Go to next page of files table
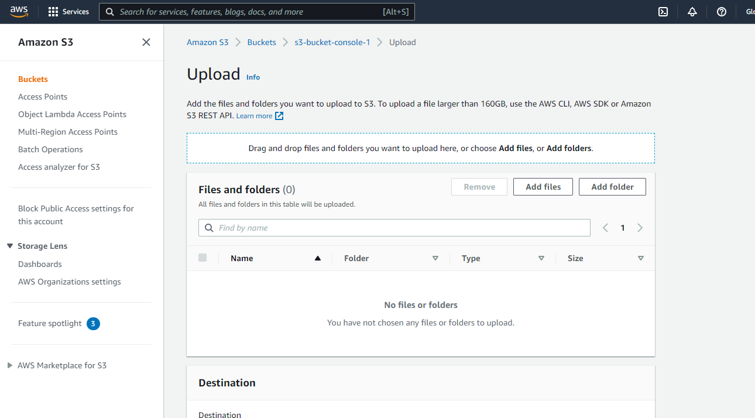 pyautogui.click(x=640, y=228)
